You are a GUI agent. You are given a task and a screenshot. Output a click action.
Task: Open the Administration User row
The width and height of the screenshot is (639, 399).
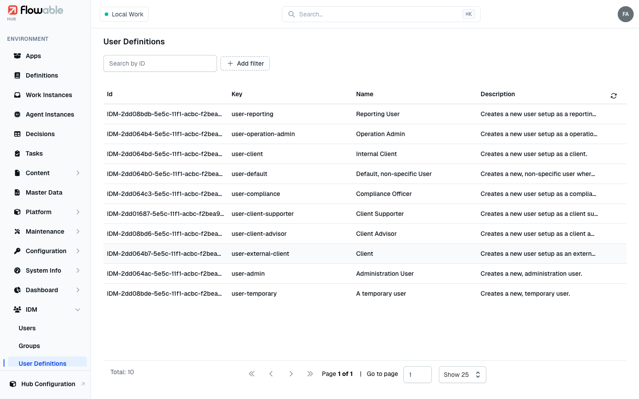pyautogui.click(x=365, y=274)
